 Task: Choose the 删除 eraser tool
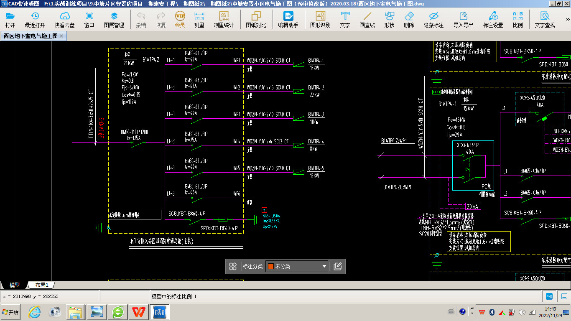tap(409, 20)
